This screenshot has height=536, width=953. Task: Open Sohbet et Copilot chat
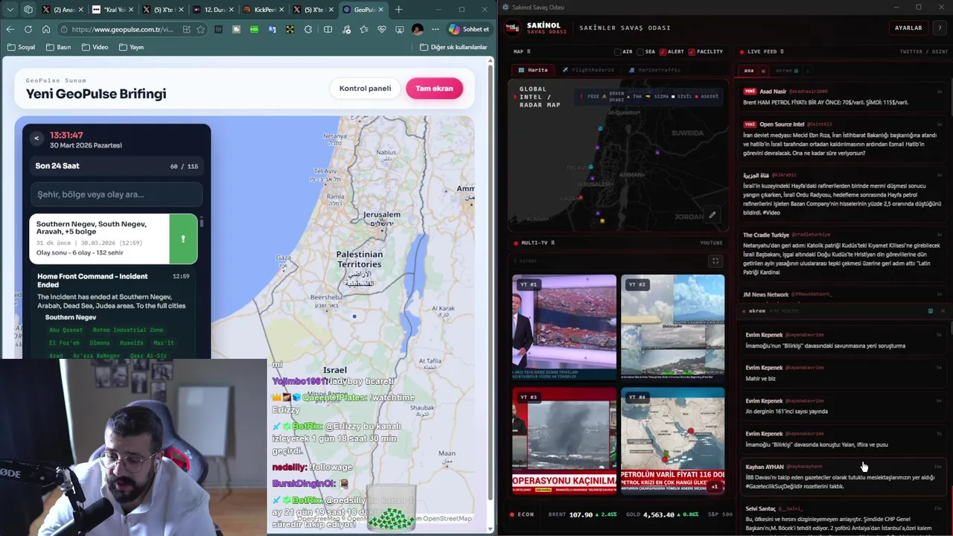pos(469,29)
